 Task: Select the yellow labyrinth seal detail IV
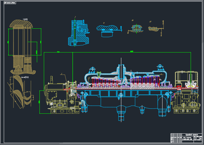pos(154,28)
